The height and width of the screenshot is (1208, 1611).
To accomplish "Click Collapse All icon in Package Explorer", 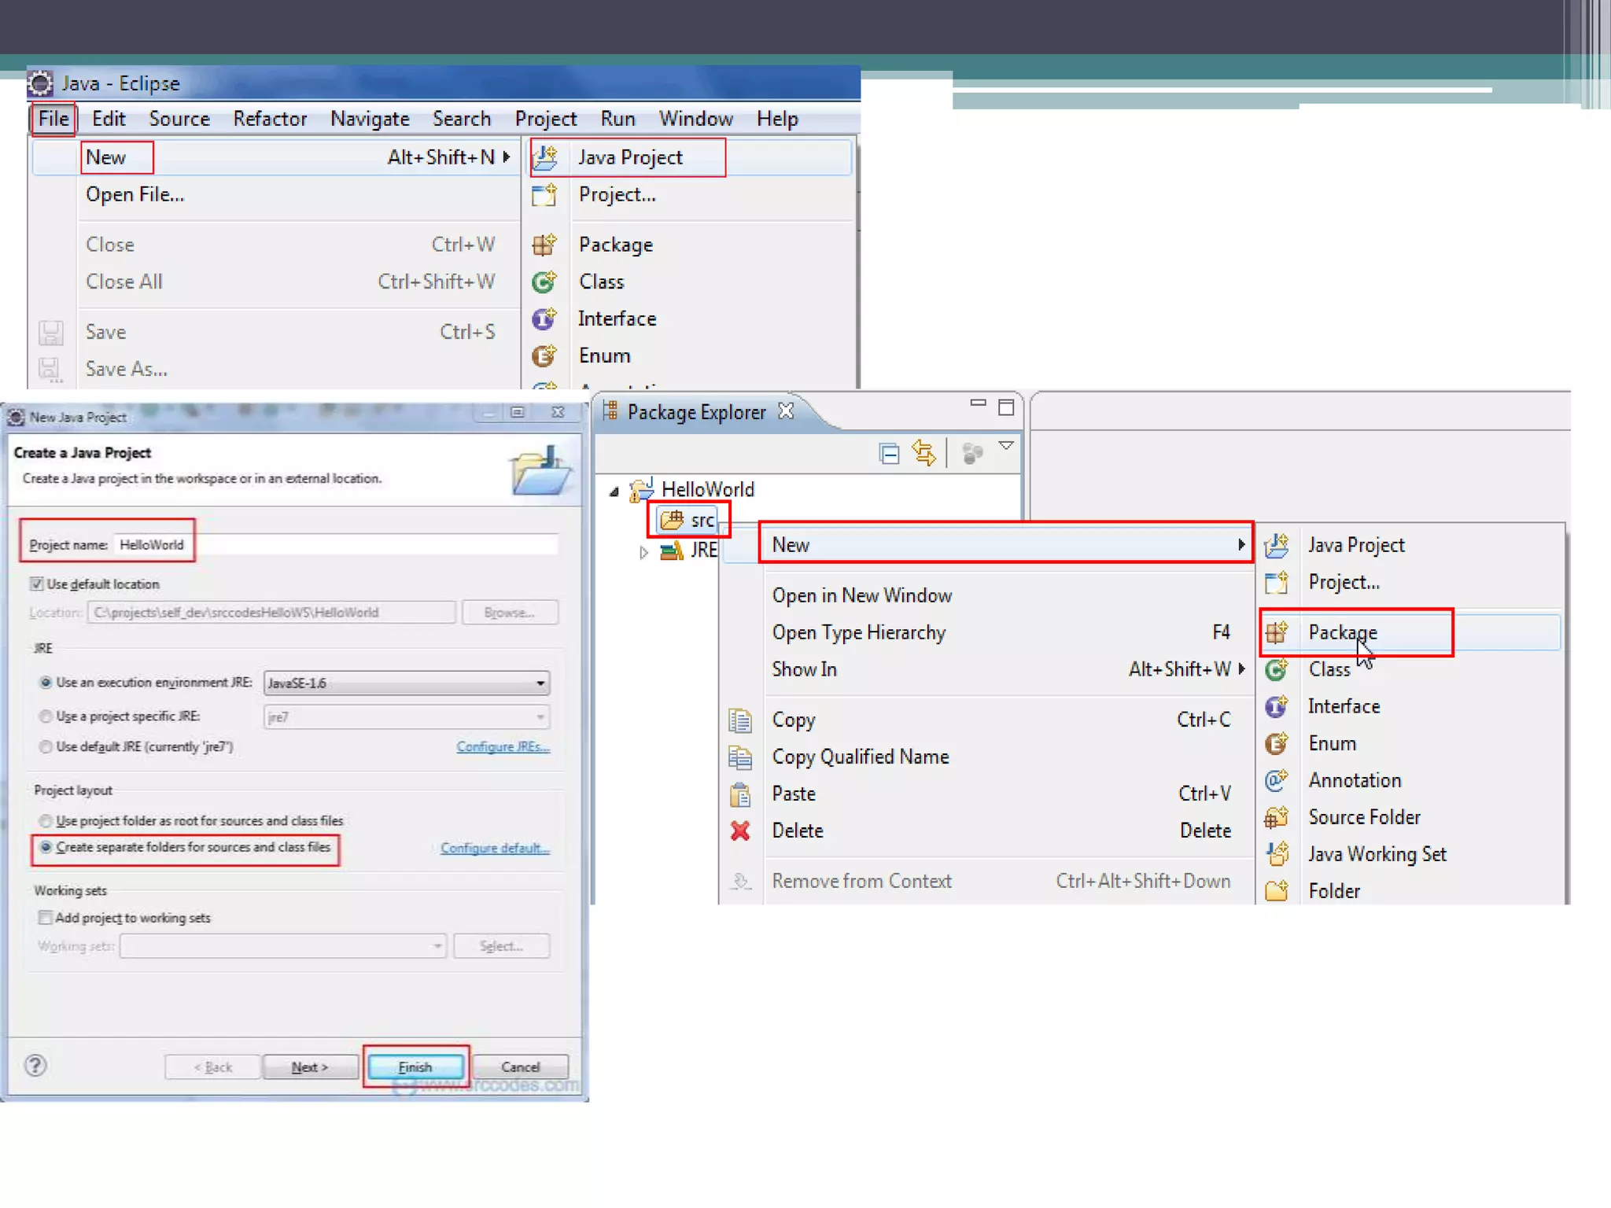I will (x=889, y=454).
